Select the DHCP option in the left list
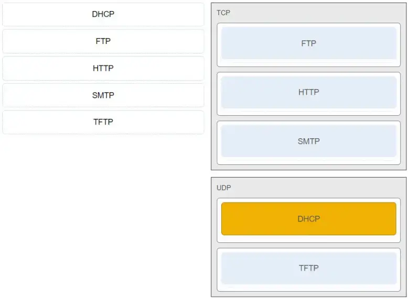 pyautogui.click(x=103, y=14)
